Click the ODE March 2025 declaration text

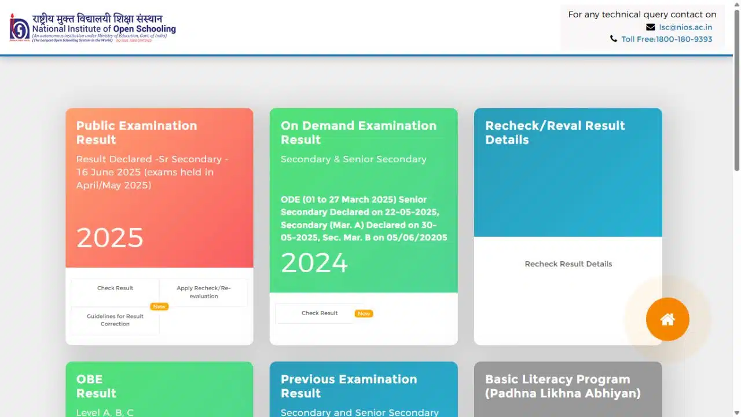point(364,218)
